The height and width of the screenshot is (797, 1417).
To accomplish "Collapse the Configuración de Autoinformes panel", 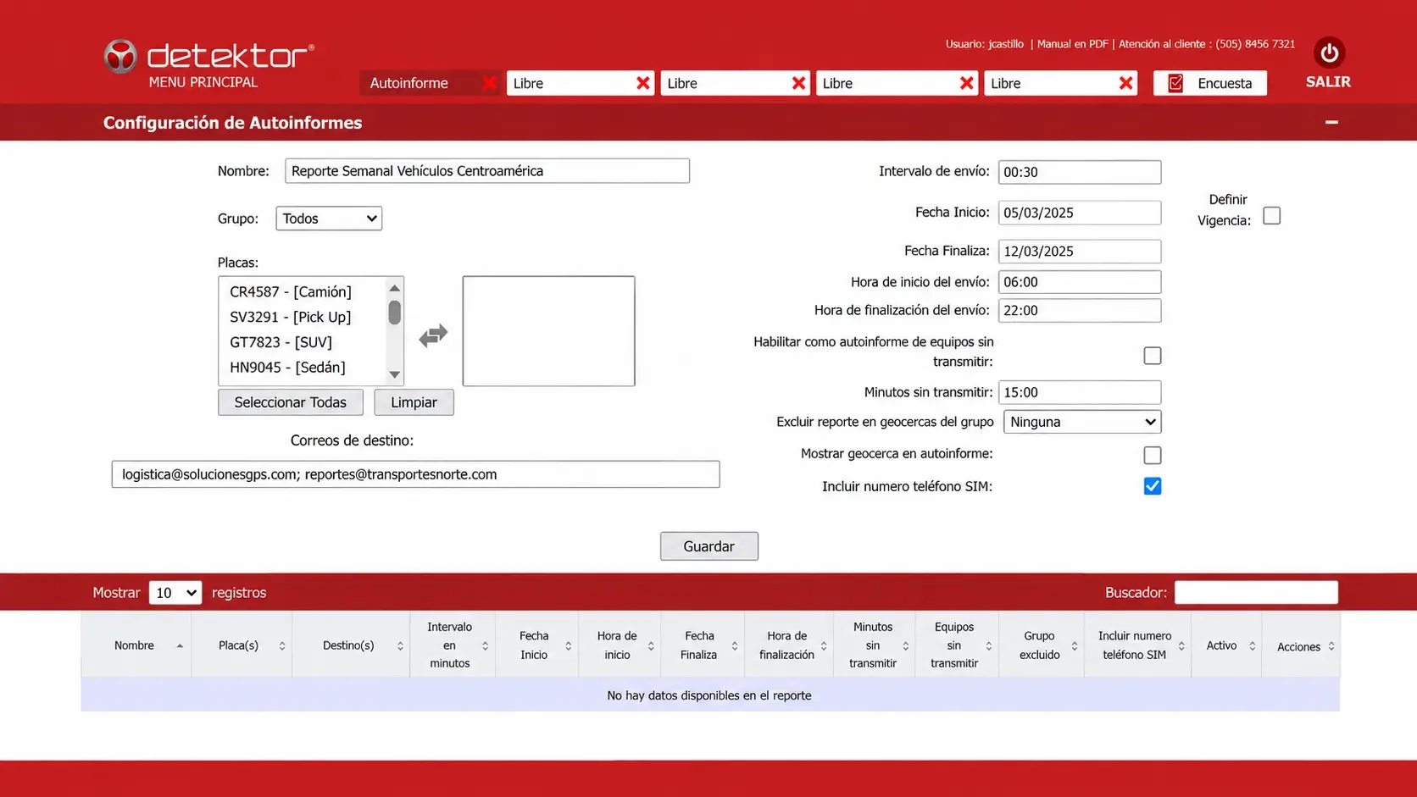I will coord(1331,123).
